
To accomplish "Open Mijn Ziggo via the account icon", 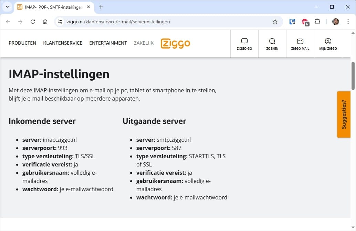I will pos(328,43).
